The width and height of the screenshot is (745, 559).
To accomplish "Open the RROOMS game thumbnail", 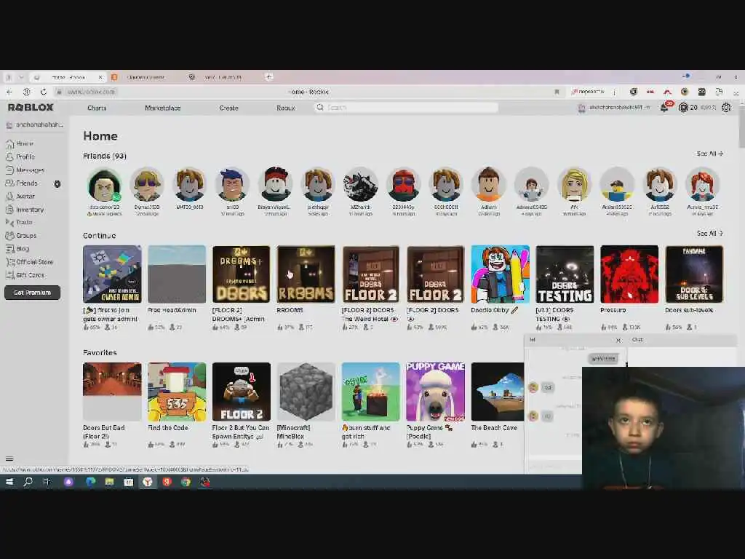I will (306, 274).
